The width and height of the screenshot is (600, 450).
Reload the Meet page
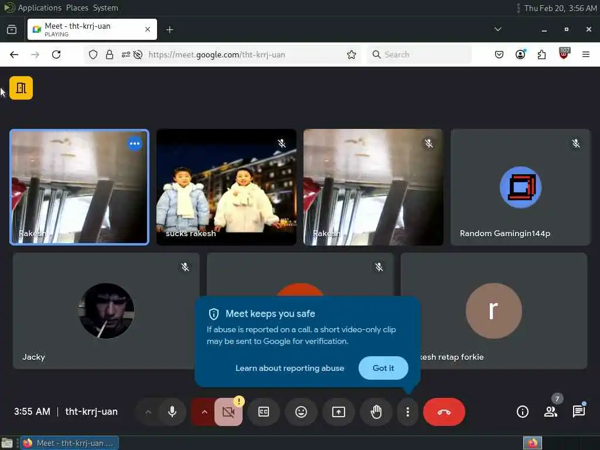pyautogui.click(x=56, y=54)
